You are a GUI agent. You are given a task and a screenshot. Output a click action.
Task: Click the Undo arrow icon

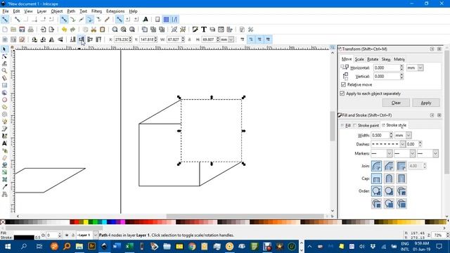pyautogui.click(x=64, y=30)
